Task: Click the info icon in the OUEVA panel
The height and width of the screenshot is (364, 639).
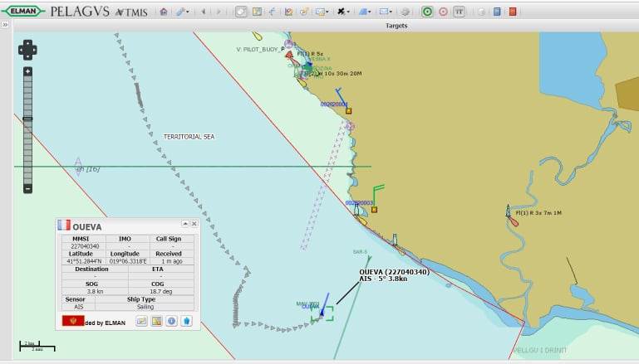Action: [171, 321]
